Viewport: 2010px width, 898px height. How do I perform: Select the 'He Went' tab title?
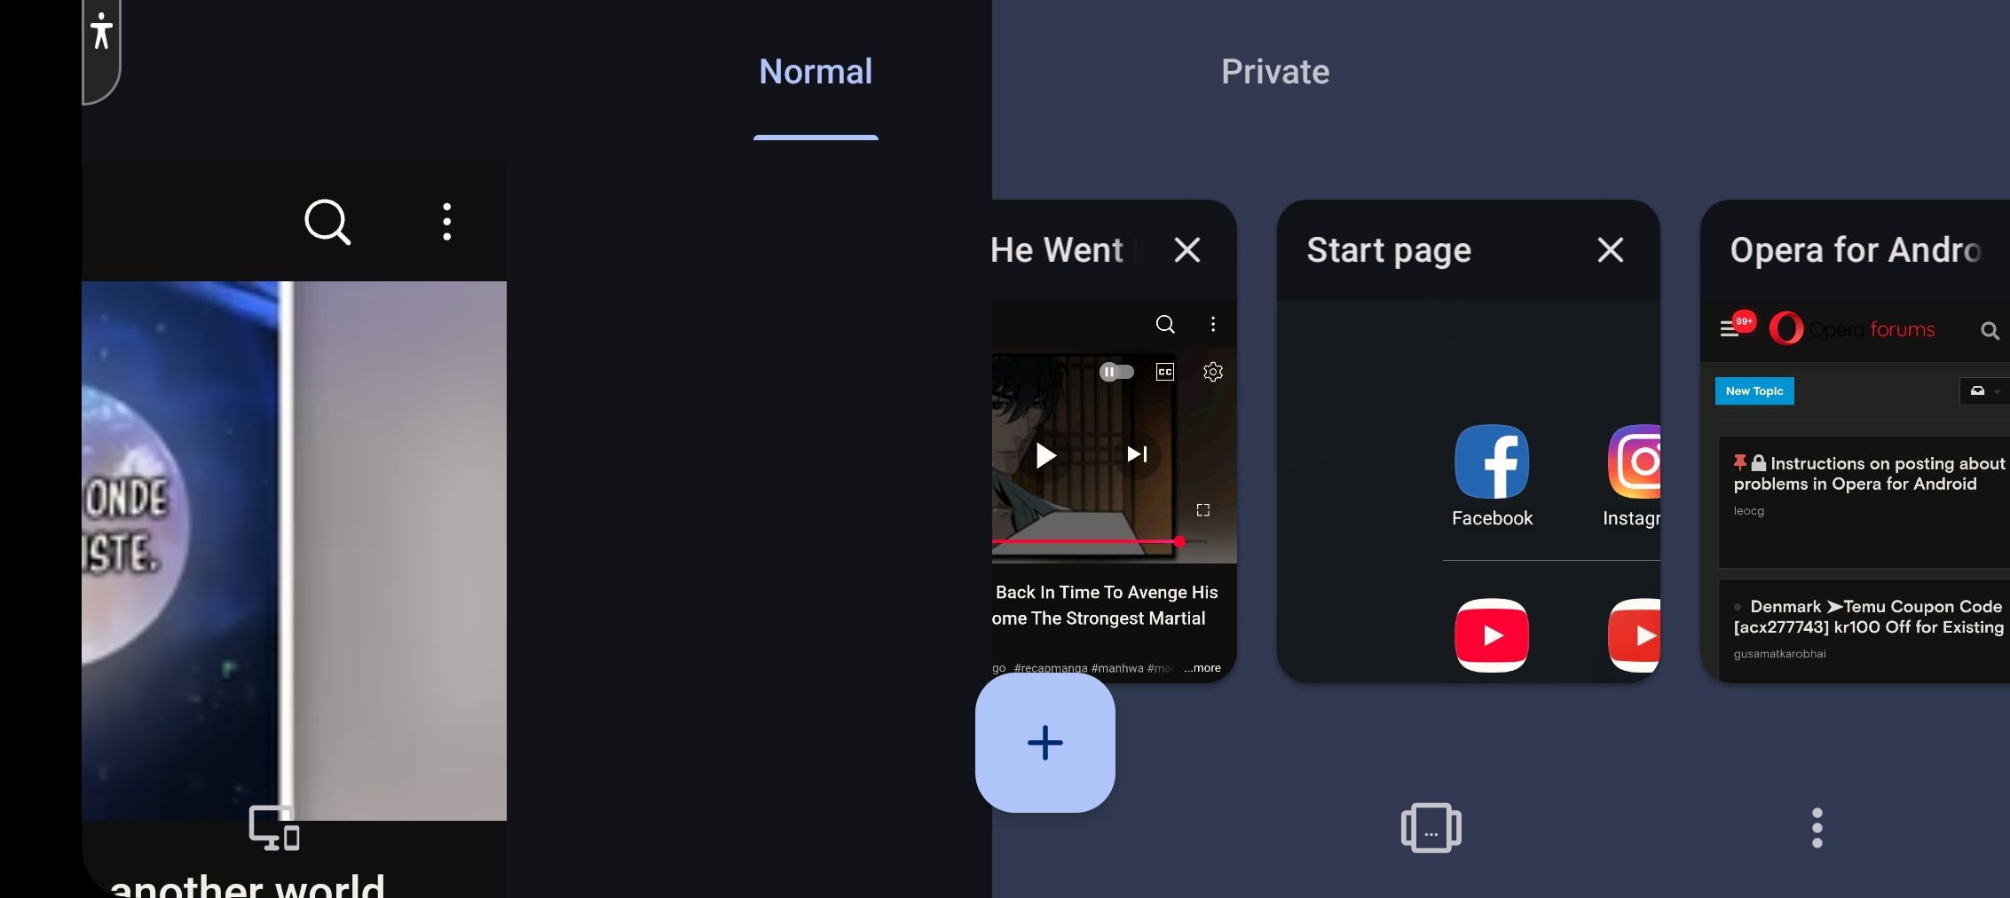tap(1057, 250)
